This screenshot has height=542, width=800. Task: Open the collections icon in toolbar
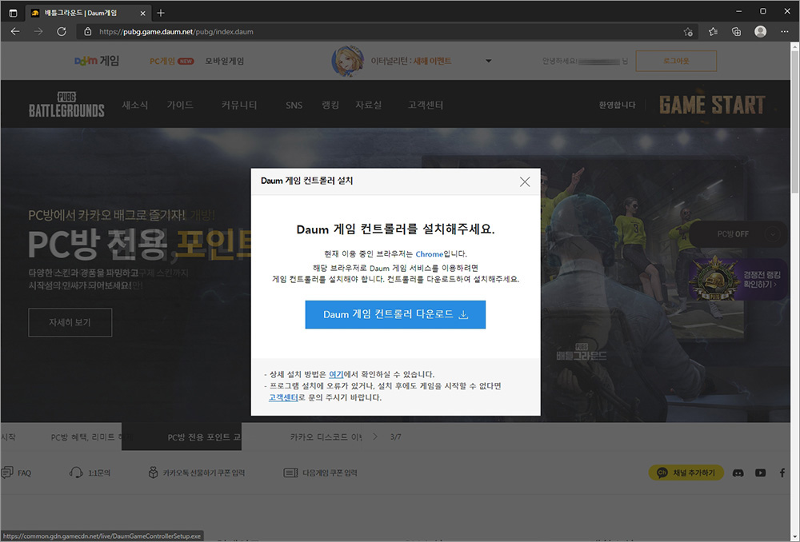pyautogui.click(x=736, y=32)
